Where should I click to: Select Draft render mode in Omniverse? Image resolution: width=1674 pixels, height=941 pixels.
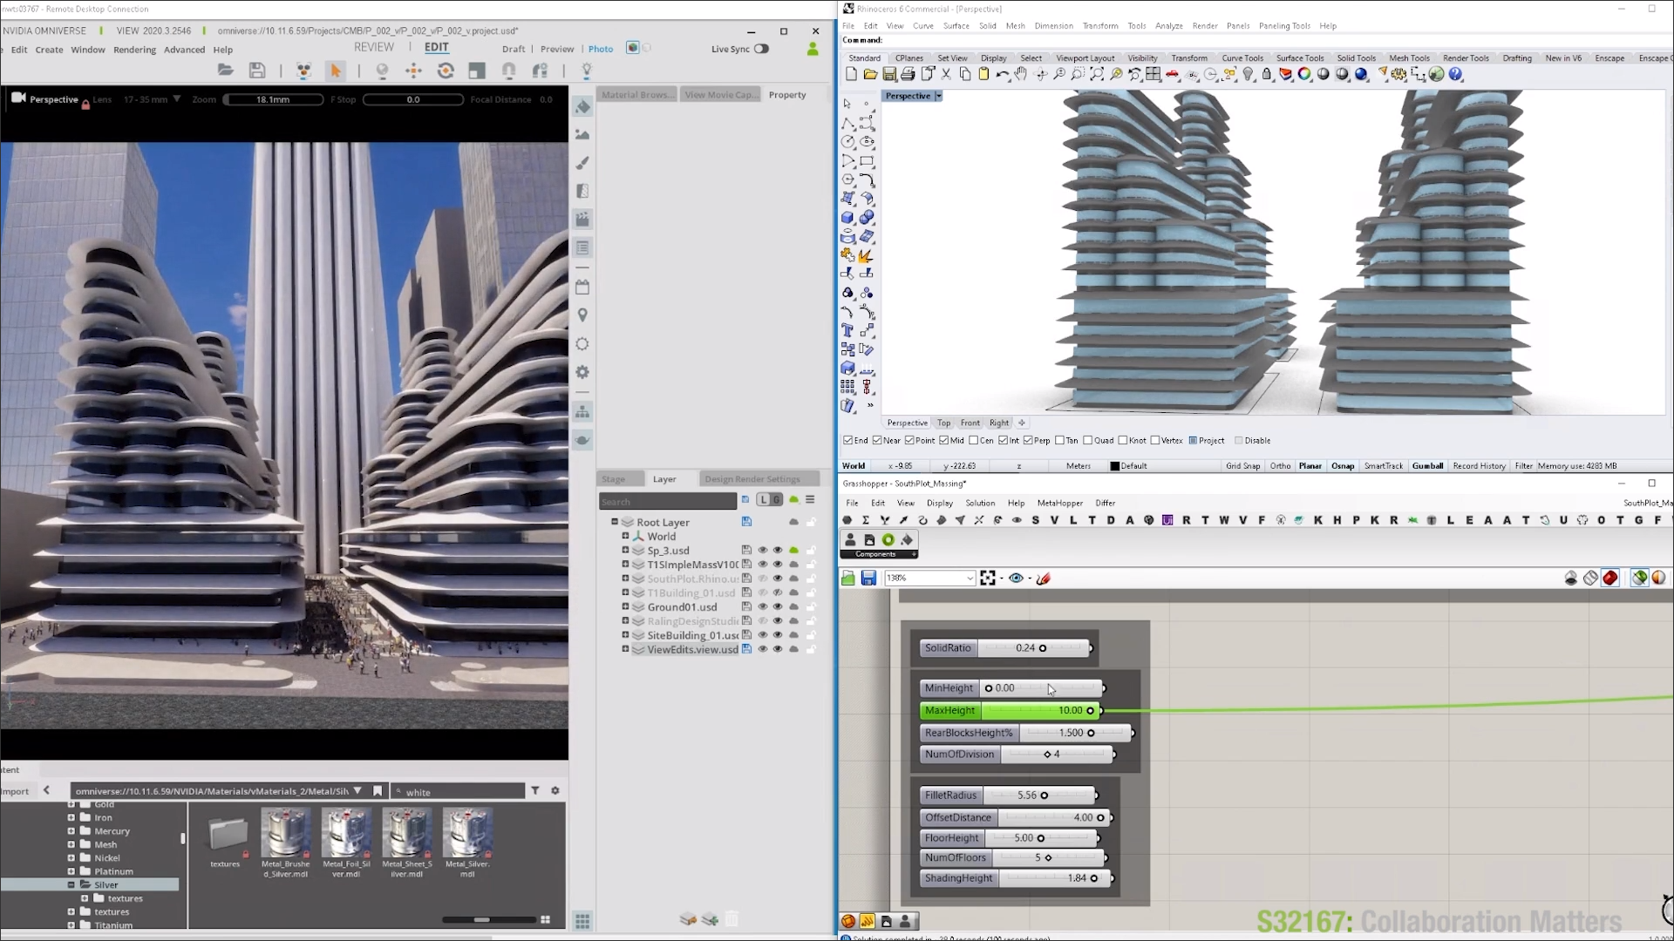(x=514, y=50)
